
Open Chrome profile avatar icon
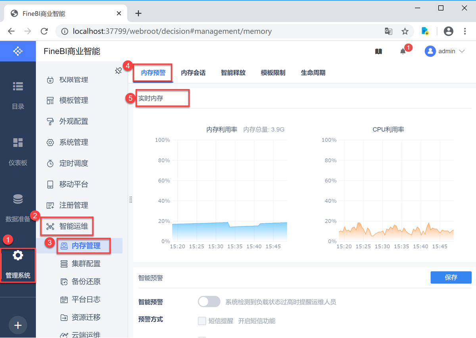[449, 31]
